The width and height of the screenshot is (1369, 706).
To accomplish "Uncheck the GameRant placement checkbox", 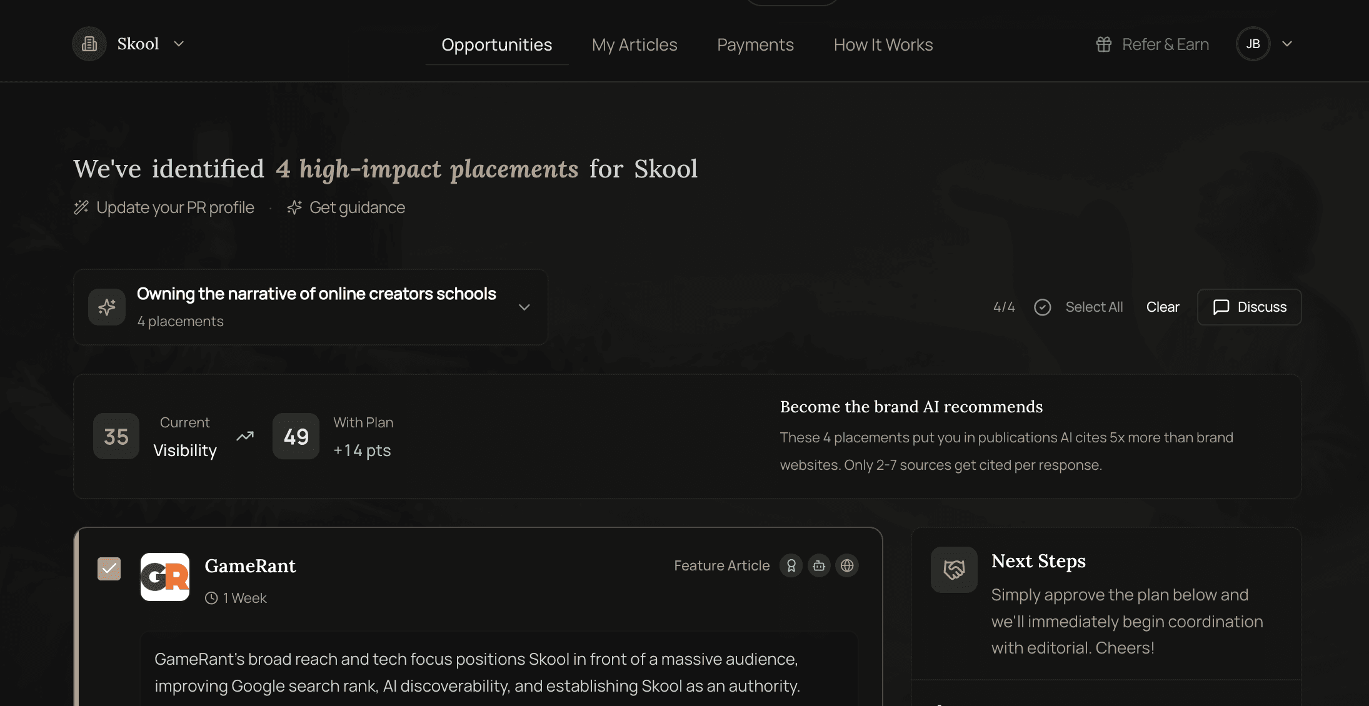I will click(109, 569).
